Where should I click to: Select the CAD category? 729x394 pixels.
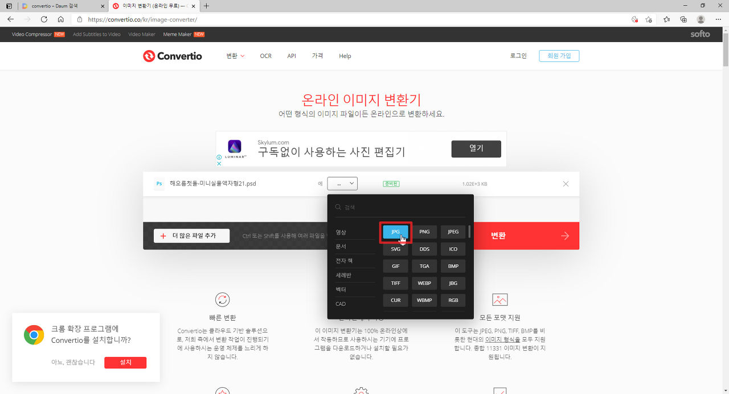click(355, 304)
